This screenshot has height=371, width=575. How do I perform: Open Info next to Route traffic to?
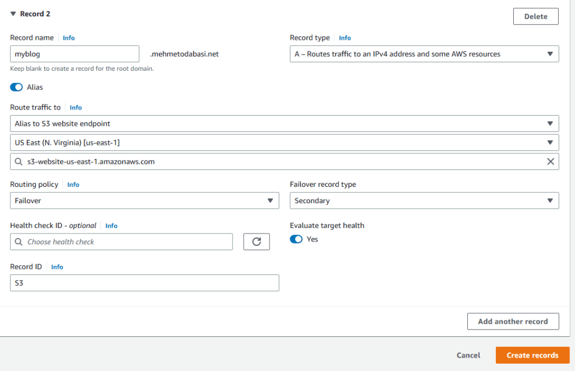(76, 108)
